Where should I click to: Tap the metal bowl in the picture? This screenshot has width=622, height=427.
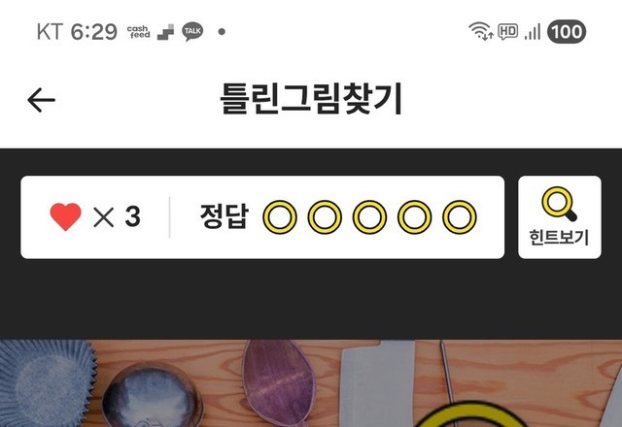pyautogui.click(x=153, y=396)
